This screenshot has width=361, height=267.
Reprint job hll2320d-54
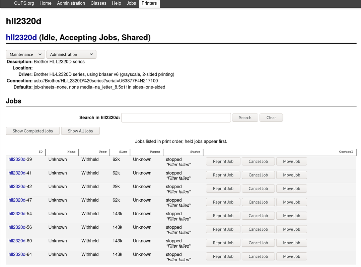223,216
